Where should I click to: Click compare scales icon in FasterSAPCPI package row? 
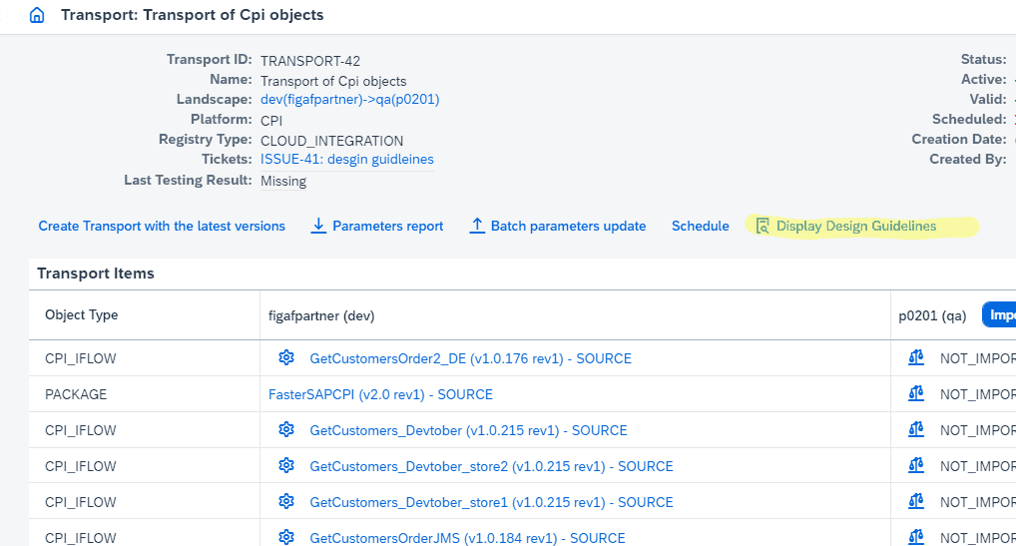(916, 393)
